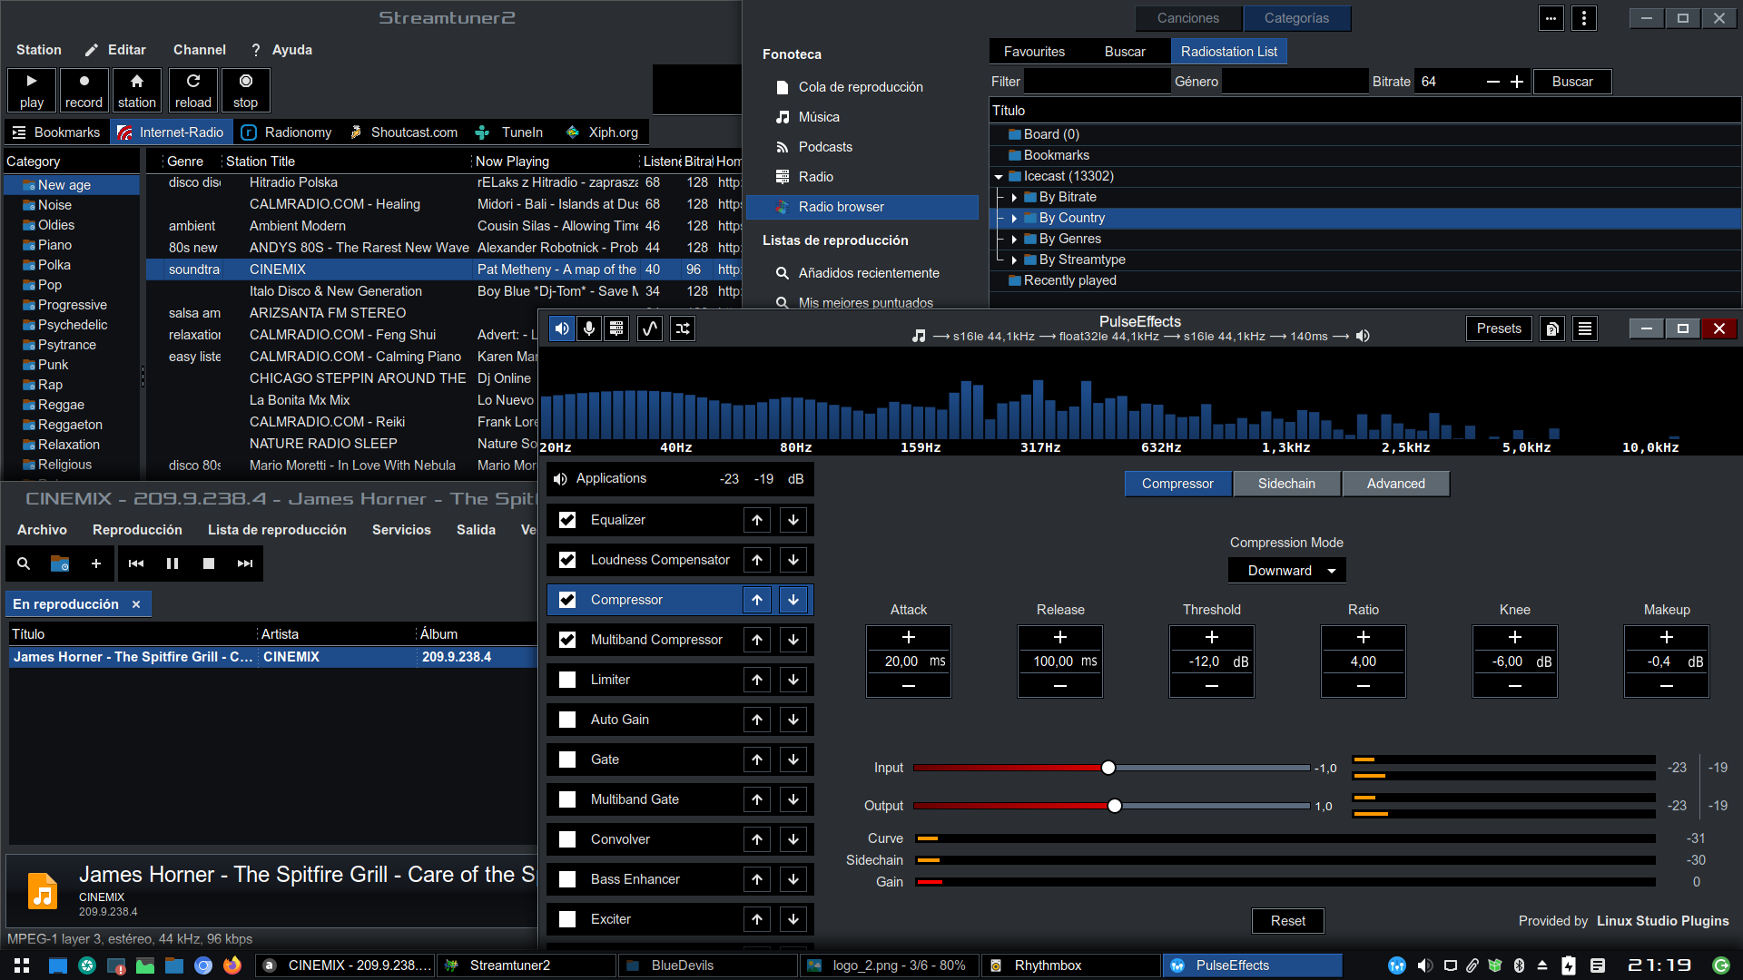Open Reproducción menu in player
1743x980 pixels.
tap(137, 530)
